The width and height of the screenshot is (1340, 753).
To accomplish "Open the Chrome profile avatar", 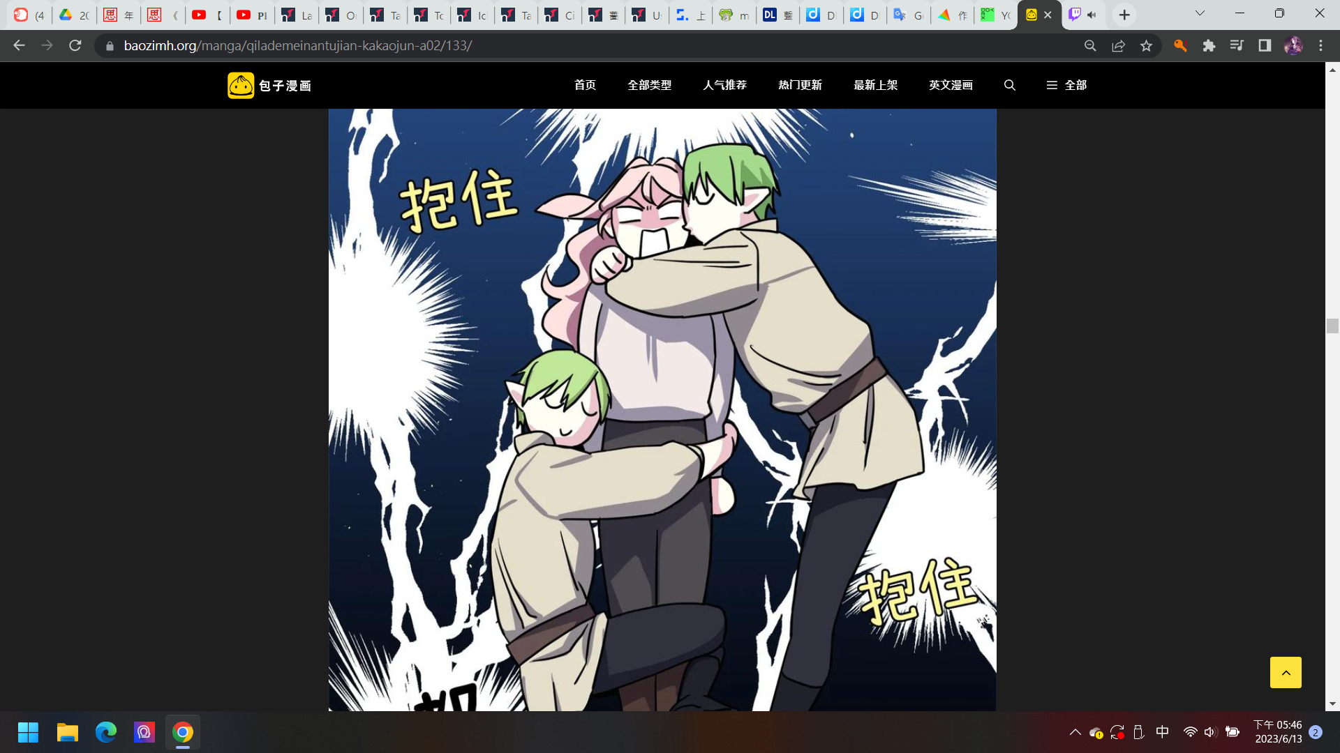I will [1293, 45].
